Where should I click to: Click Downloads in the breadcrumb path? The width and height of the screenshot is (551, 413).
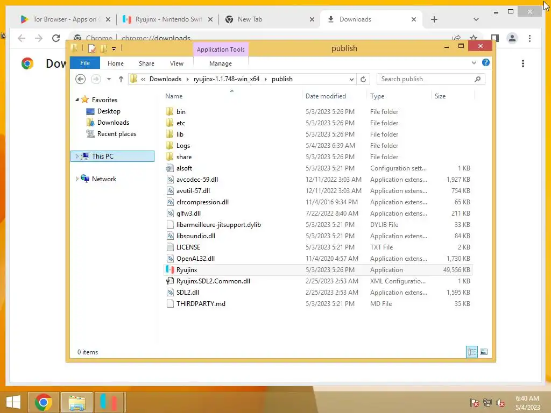[x=166, y=79]
